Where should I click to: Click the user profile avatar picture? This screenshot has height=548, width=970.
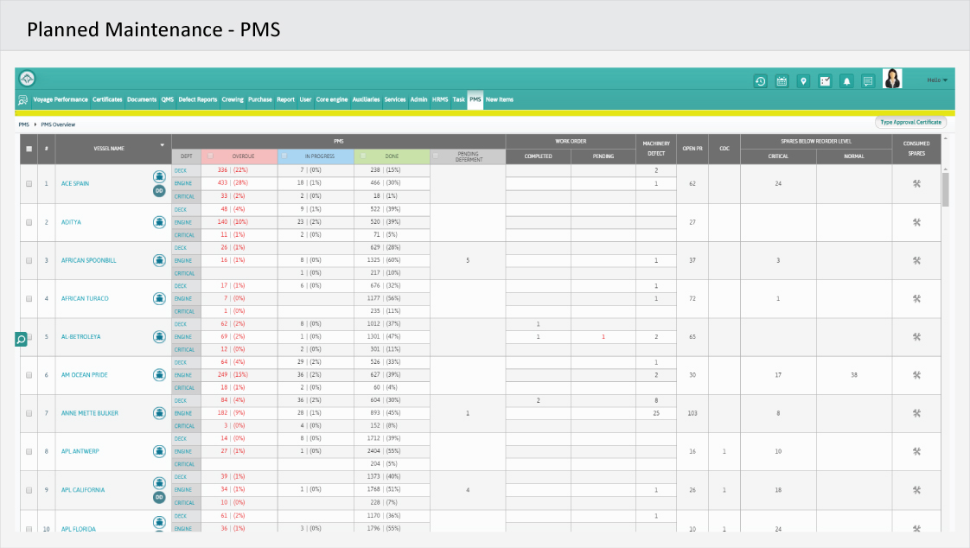(891, 80)
